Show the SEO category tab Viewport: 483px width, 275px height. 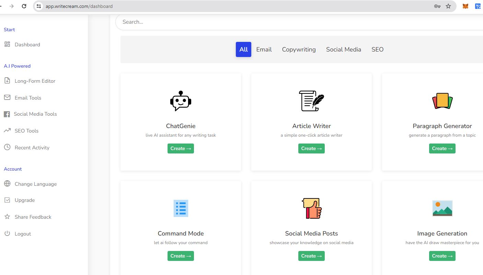pyautogui.click(x=377, y=49)
